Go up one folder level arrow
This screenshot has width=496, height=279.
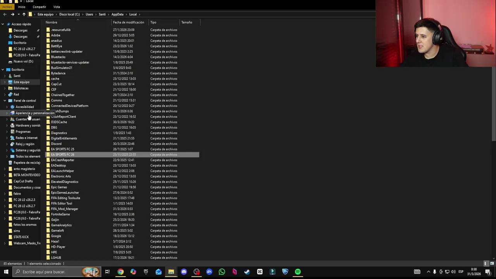coord(24,14)
